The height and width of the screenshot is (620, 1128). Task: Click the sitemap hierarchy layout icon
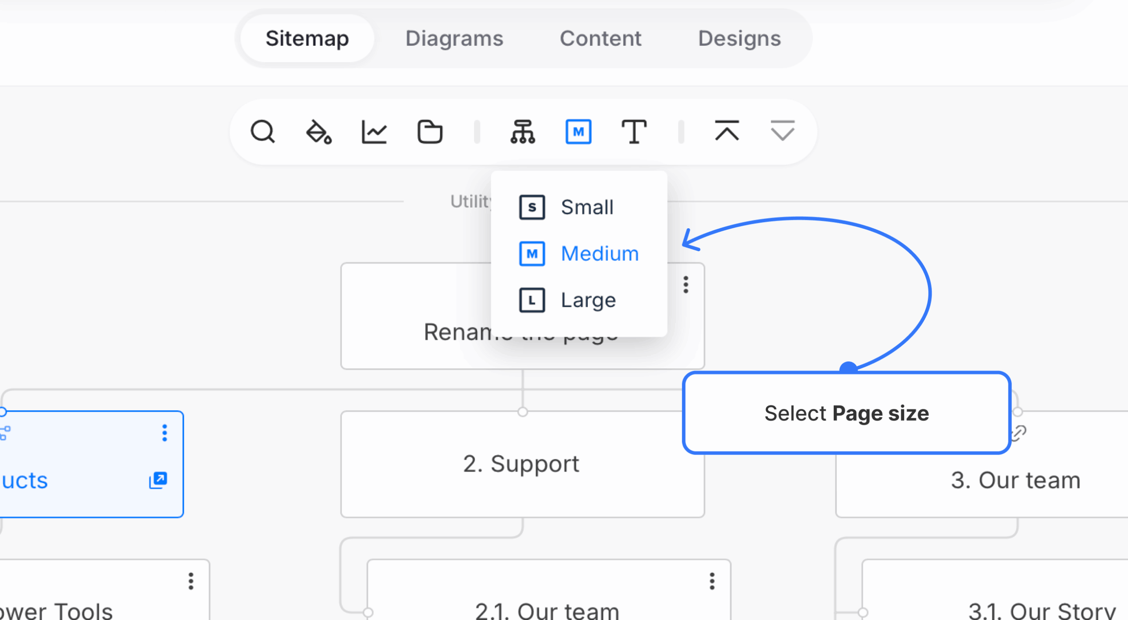pos(523,132)
